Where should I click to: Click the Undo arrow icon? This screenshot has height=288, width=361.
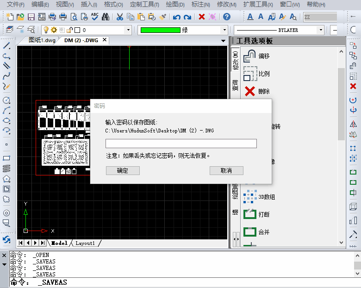click(177, 17)
